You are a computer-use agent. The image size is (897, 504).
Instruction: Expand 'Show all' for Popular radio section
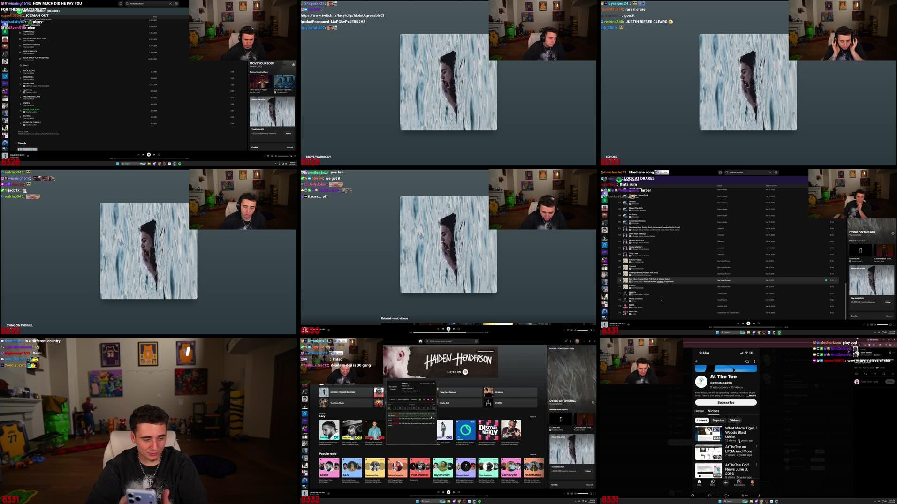coord(532,454)
